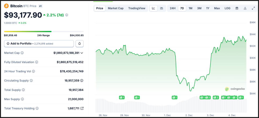
Task: Expand the Market Cap value chevron
Action: pos(82,53)
